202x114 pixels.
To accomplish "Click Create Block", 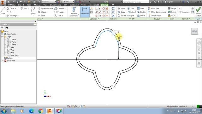I will 154,16.
